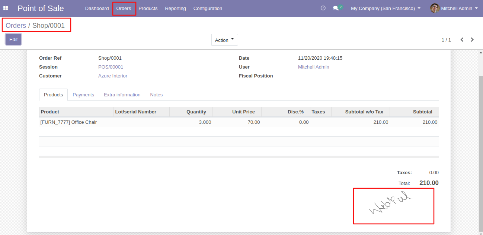
Task: Select the [FURN_7777] Office Chair row
Action: [x=239, y=122]
